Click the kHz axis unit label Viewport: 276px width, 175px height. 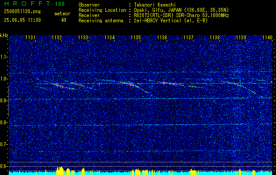click(x=4, y=35)
